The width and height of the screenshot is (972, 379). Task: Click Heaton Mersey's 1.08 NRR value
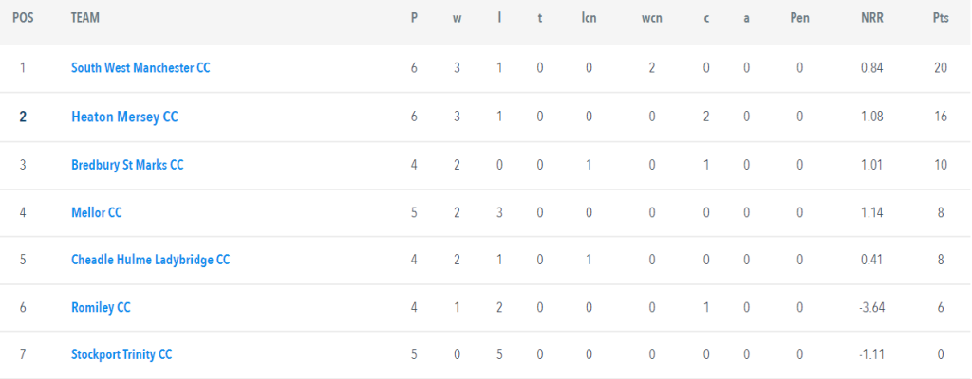[x=871, y=117]
